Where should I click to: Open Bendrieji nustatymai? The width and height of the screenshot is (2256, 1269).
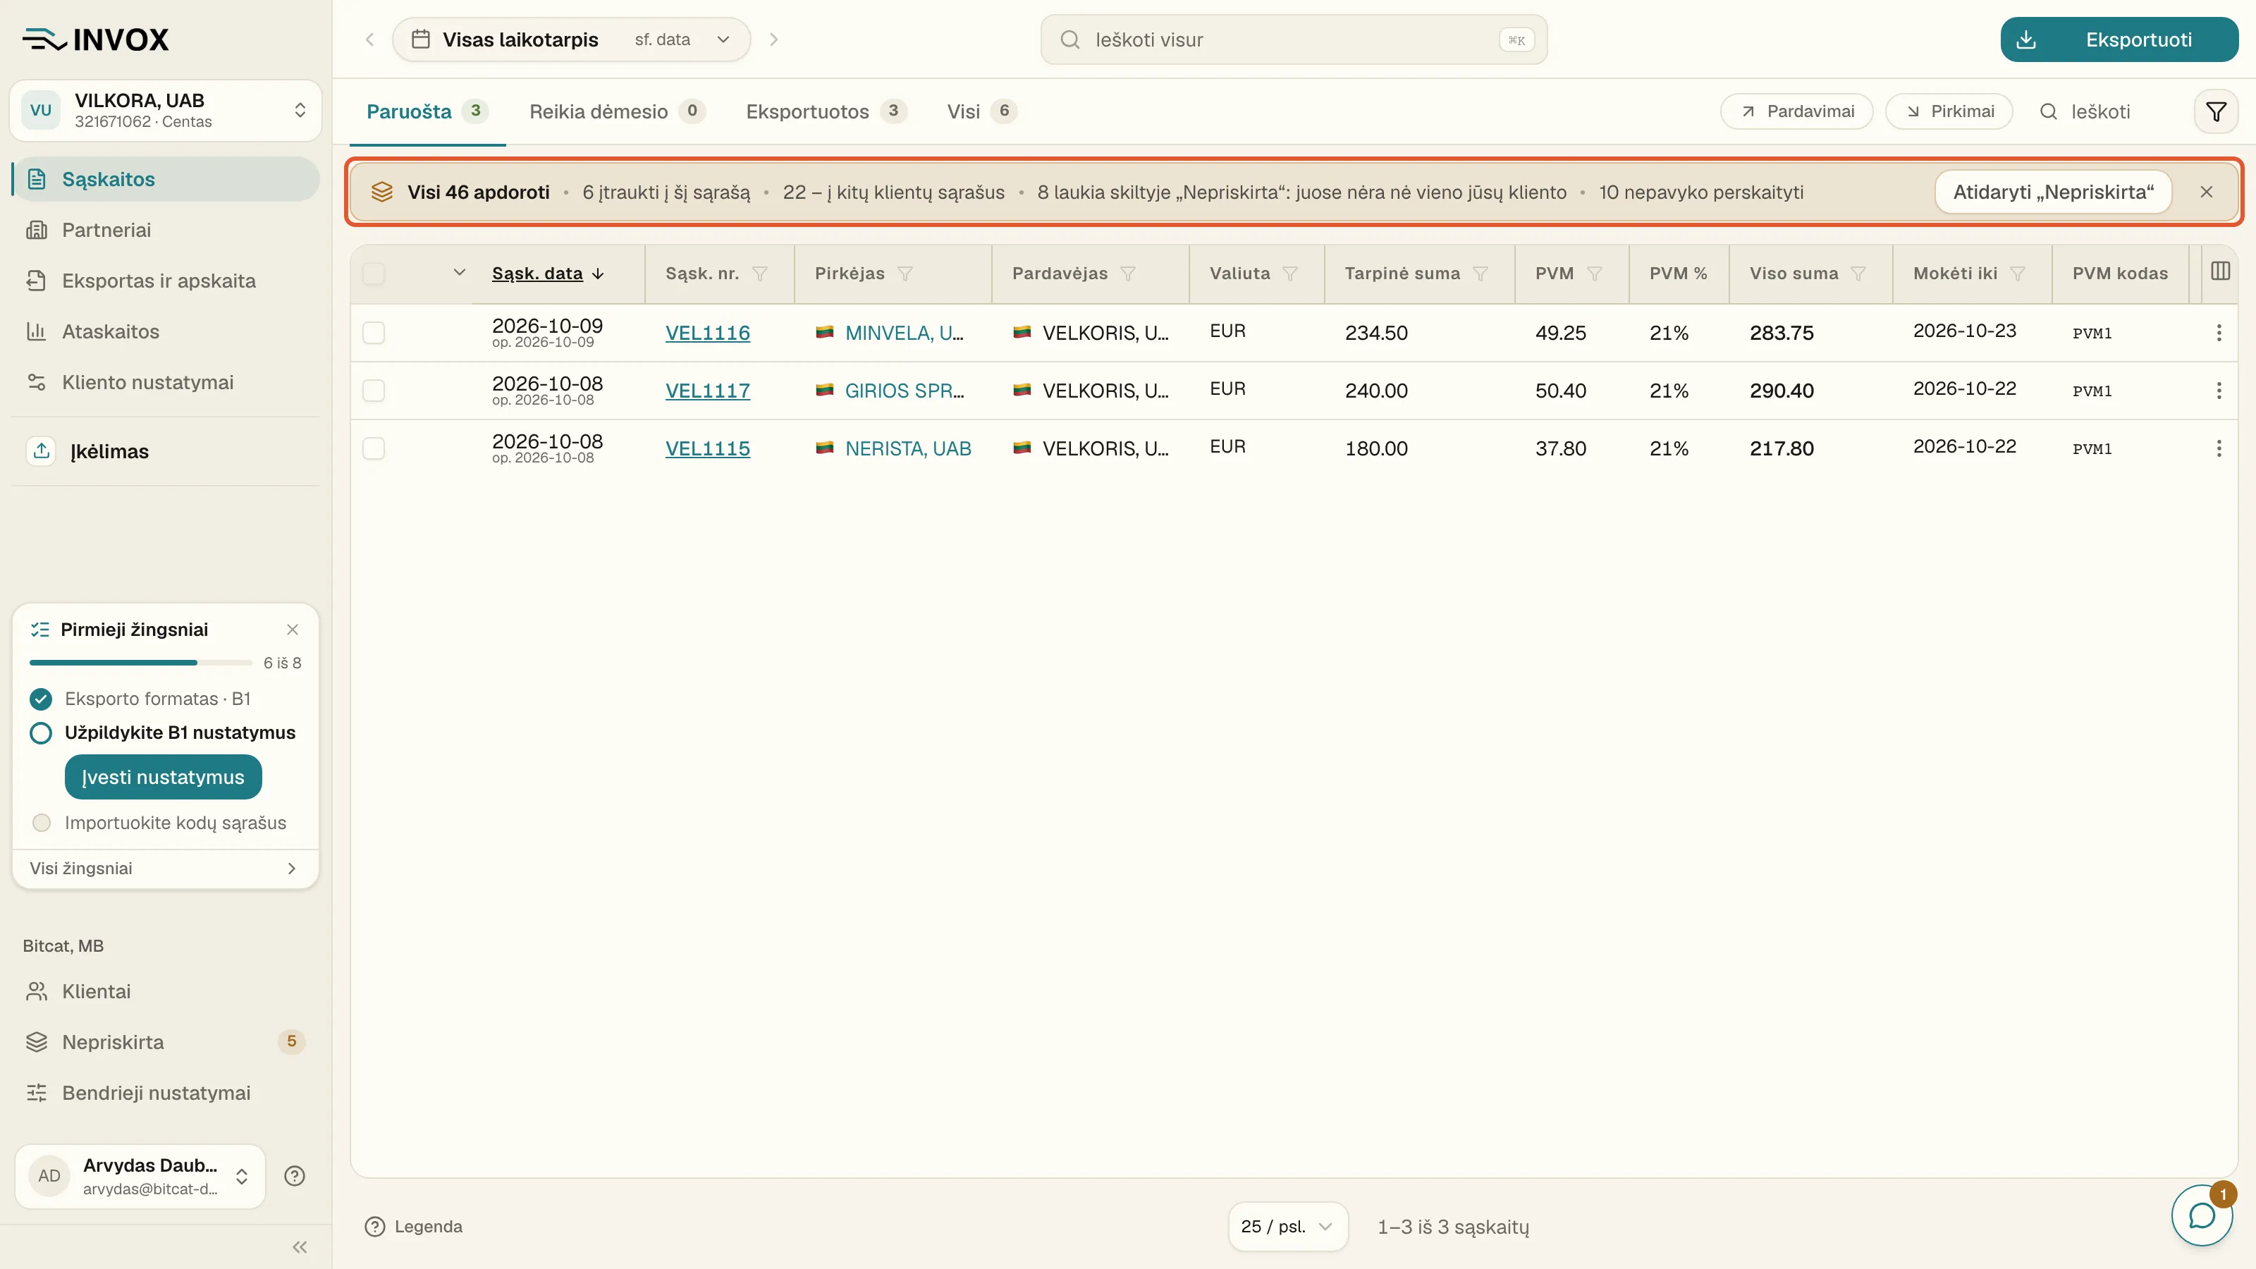[166, 1093]
